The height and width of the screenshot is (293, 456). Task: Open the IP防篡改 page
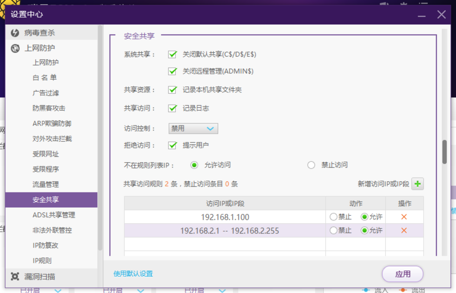[45, 245]
